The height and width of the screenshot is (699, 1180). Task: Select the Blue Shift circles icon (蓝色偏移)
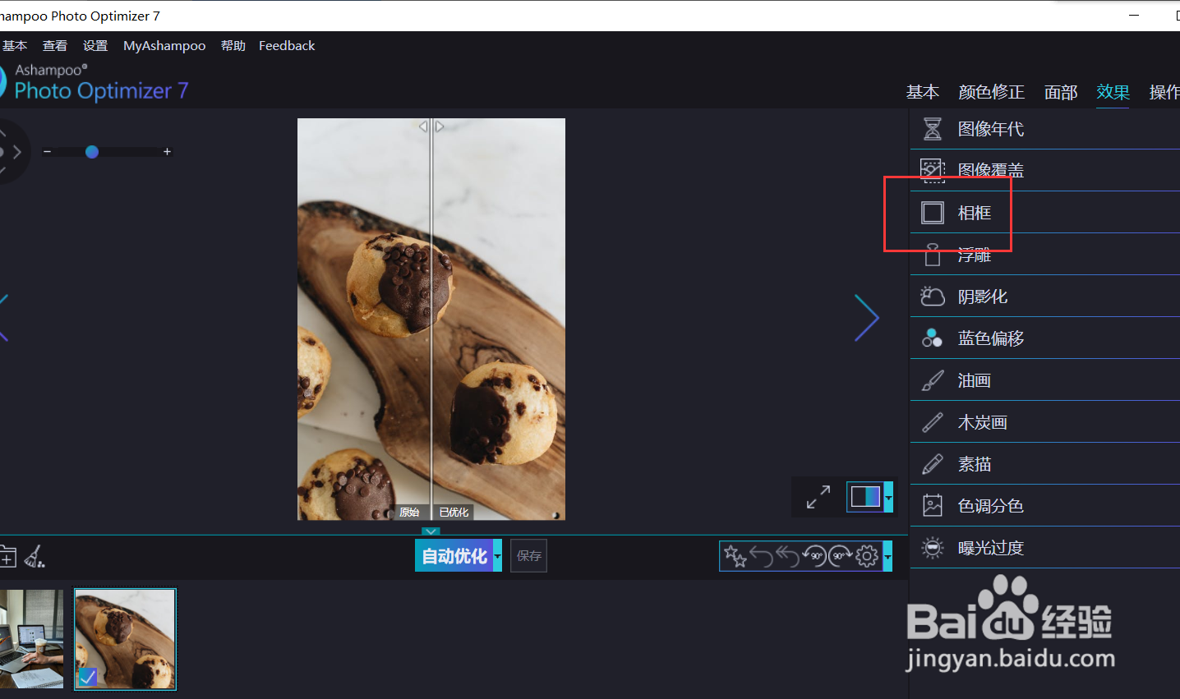(932, 338)
